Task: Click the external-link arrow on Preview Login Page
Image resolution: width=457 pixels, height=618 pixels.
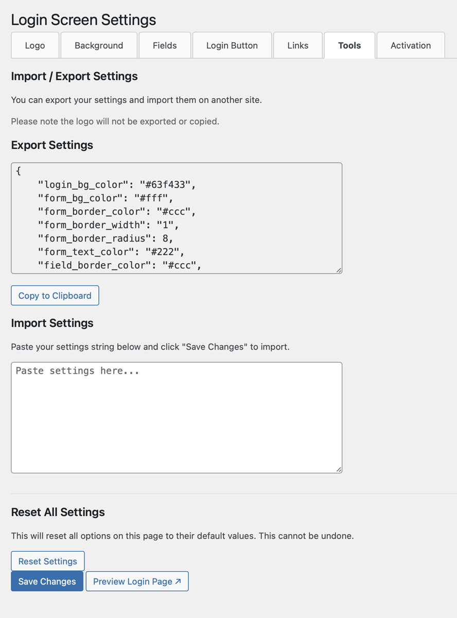Action: click(x=178, y=580)
